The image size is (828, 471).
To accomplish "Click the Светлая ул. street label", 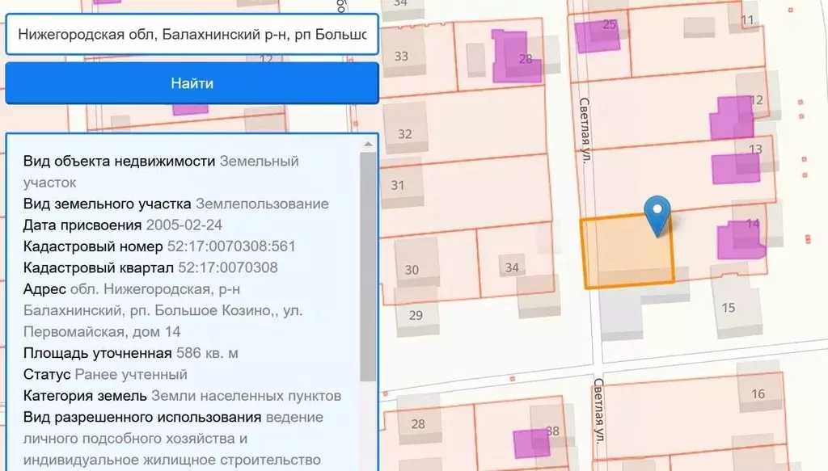I will click(587, 133).
